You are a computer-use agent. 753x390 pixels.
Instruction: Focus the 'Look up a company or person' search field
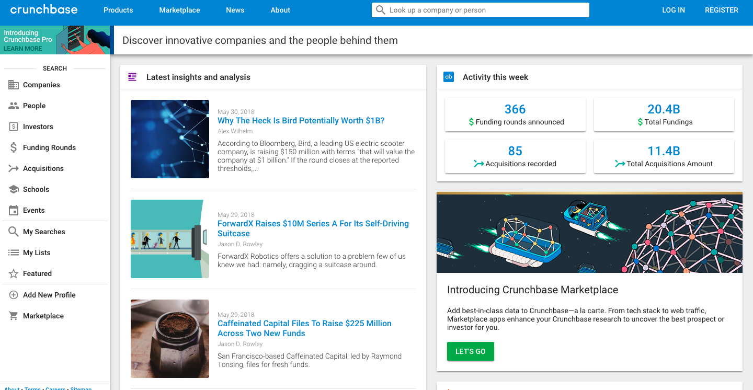(481, 10)
